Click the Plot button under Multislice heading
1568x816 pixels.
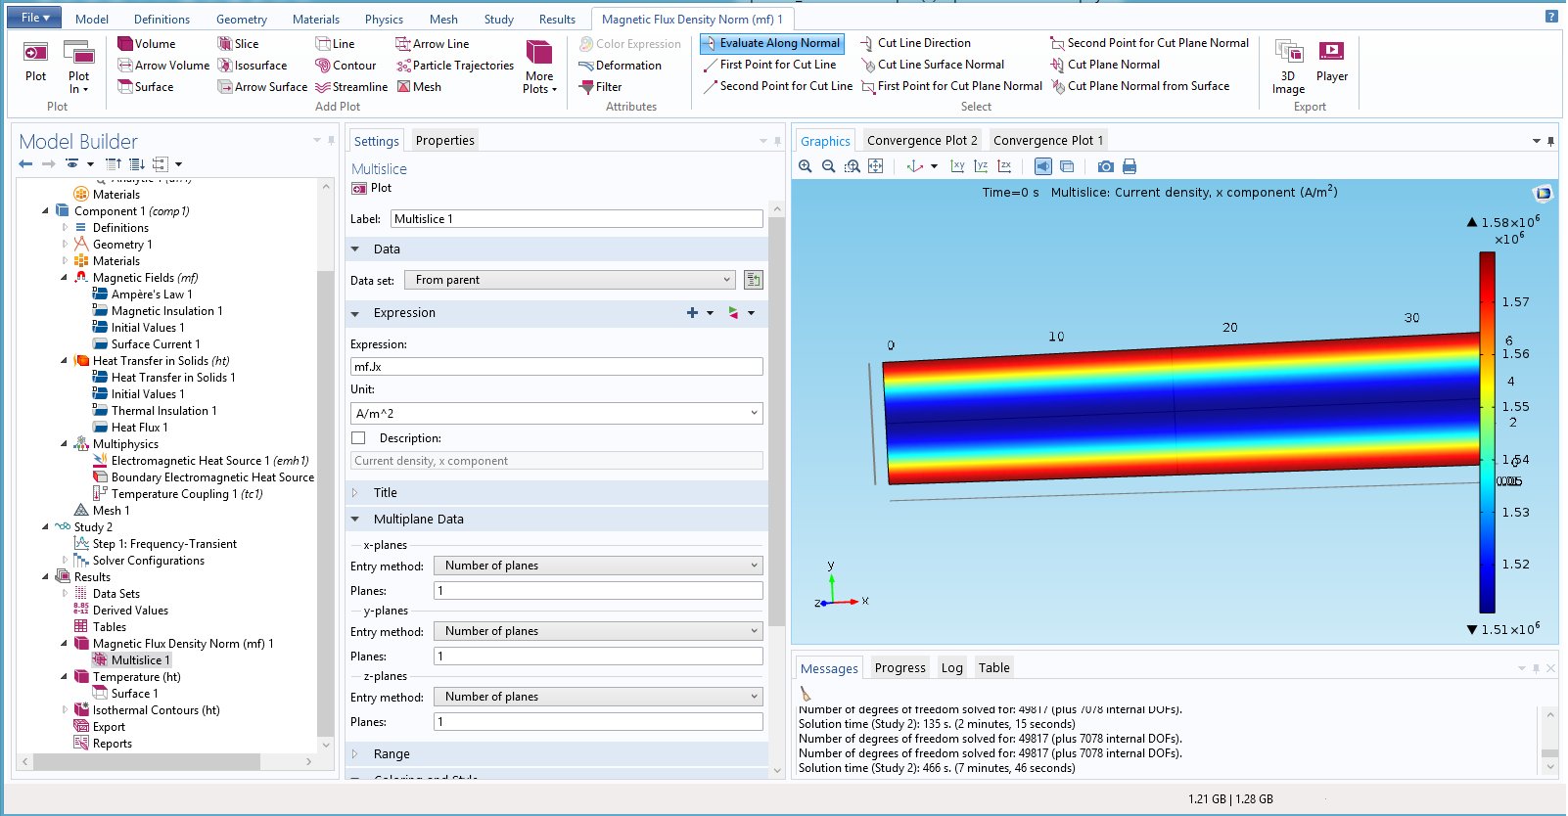point(372,188)
